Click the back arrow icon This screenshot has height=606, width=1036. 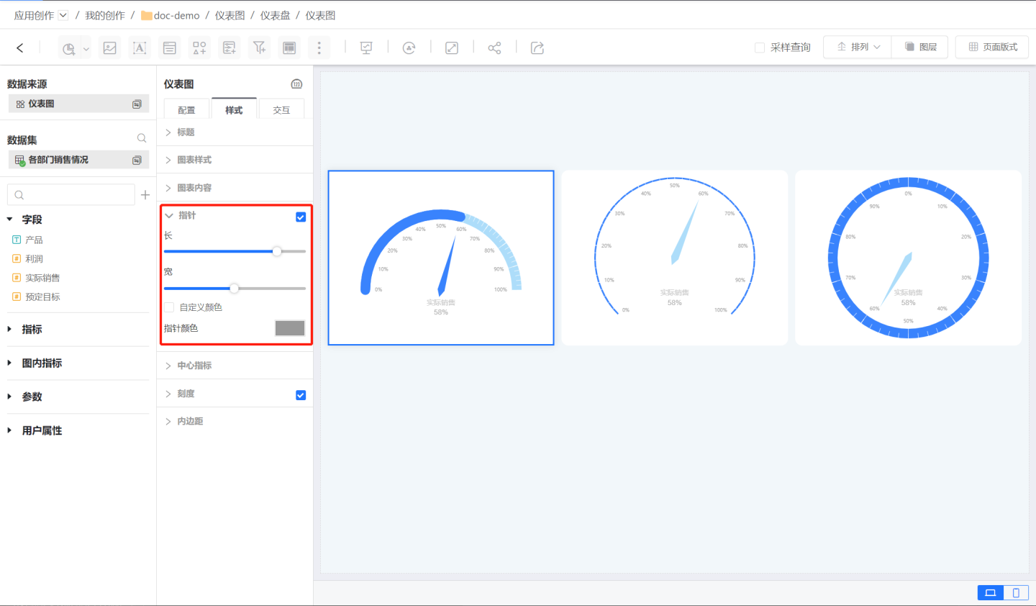coord(20,48)
